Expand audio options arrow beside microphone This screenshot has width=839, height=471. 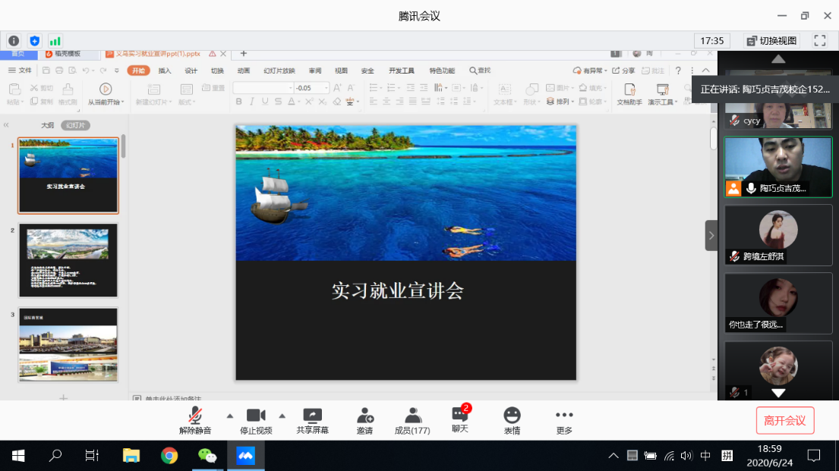(229, 416)
